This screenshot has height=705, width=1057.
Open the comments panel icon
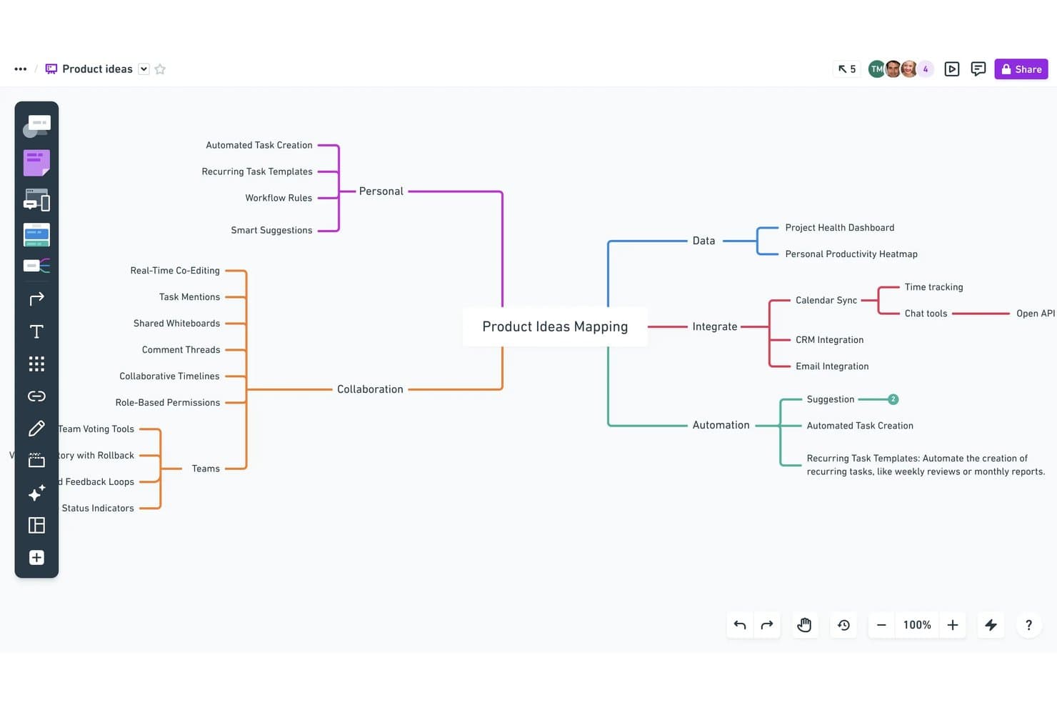[978, 69]
